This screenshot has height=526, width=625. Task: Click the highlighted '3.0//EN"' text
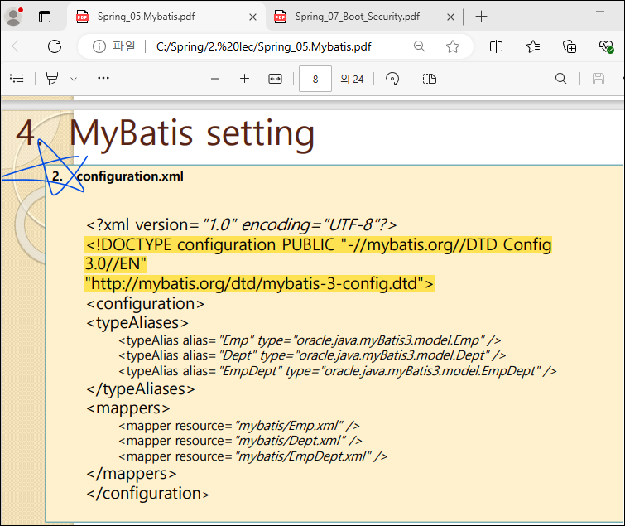tap(116, 264)
